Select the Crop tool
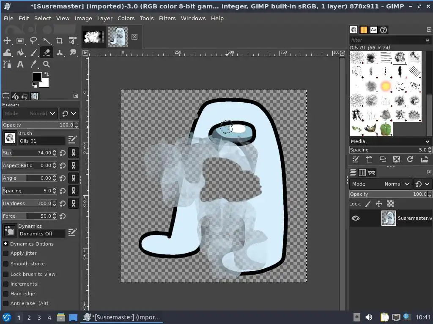This screenshot has height=324, width=433. tap(60, 41)
